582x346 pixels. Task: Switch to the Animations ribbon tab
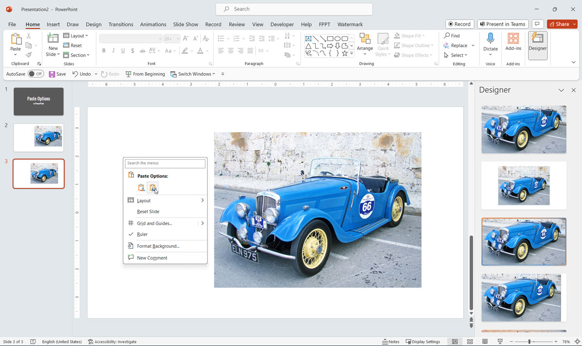[153, 24]
